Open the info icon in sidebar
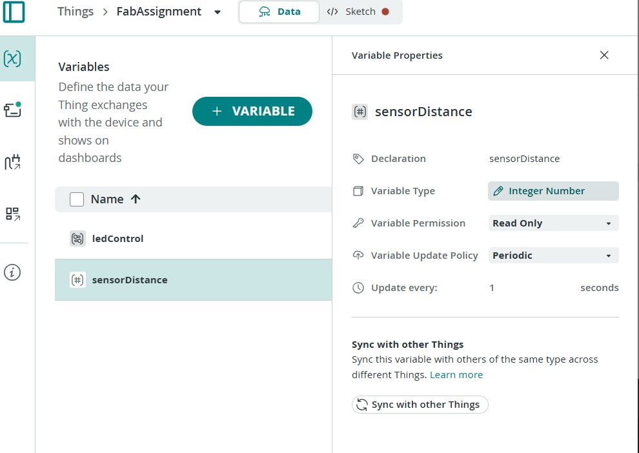 [12, 272]
